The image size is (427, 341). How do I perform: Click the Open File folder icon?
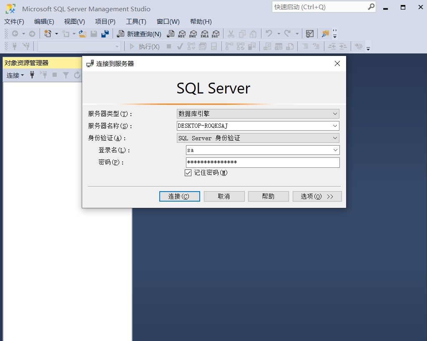coord(83,34)
